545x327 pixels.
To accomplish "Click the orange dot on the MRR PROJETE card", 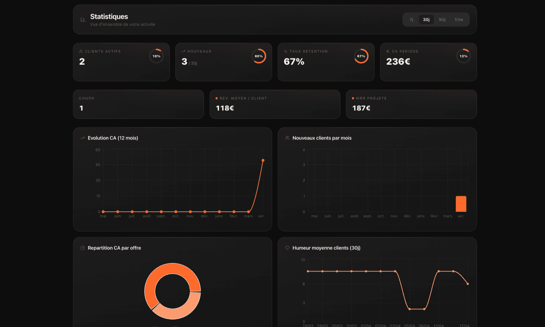I will point(353,98).
